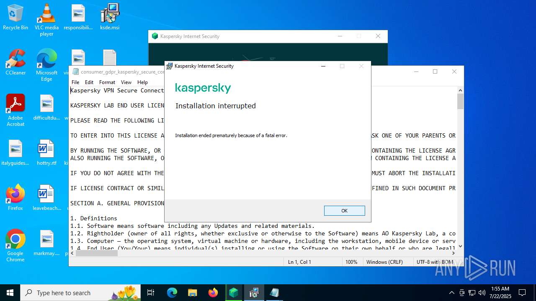536x301 pixels.
Task: Select the italyguides... file on desktop
Action: (x=15, y=153)
